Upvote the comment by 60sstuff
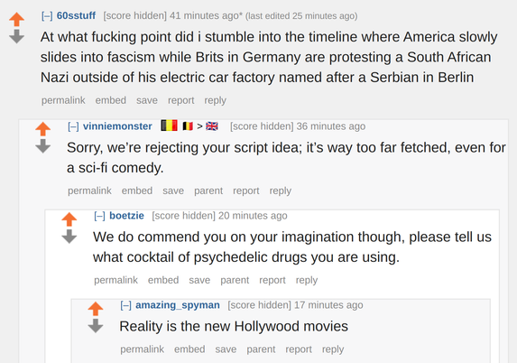The image size is (517, 363). coord(16,19)
